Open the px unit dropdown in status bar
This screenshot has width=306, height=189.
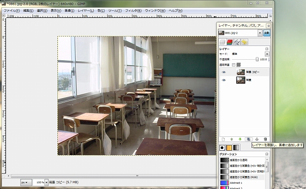coord(26,182)
